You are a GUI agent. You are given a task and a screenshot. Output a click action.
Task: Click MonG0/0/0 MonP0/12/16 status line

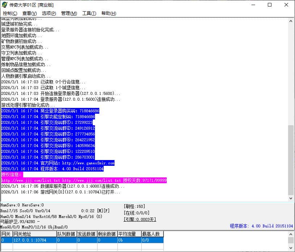pos(34,227)
